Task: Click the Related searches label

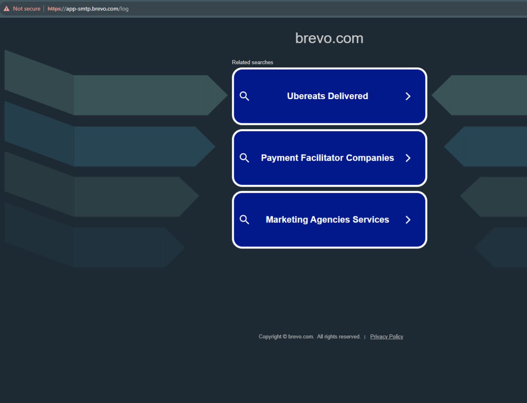Action: point(253,62)
